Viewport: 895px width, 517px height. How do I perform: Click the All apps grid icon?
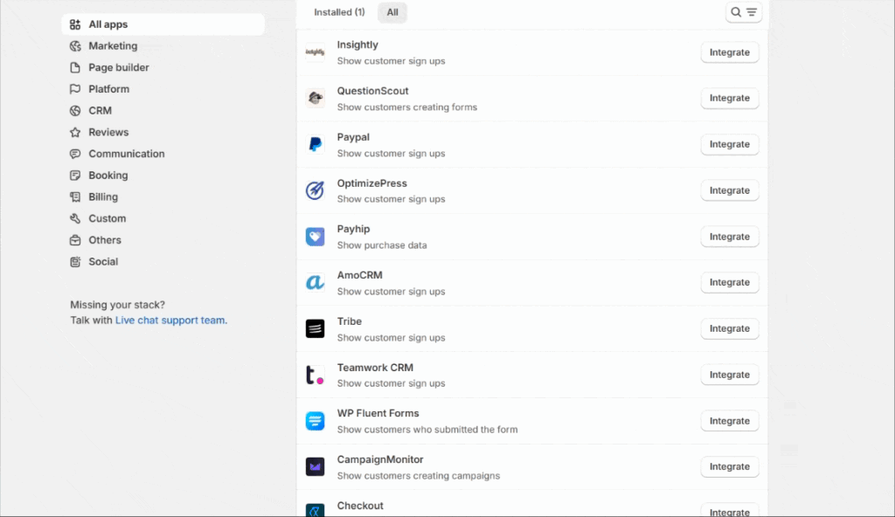coord(75,24)
